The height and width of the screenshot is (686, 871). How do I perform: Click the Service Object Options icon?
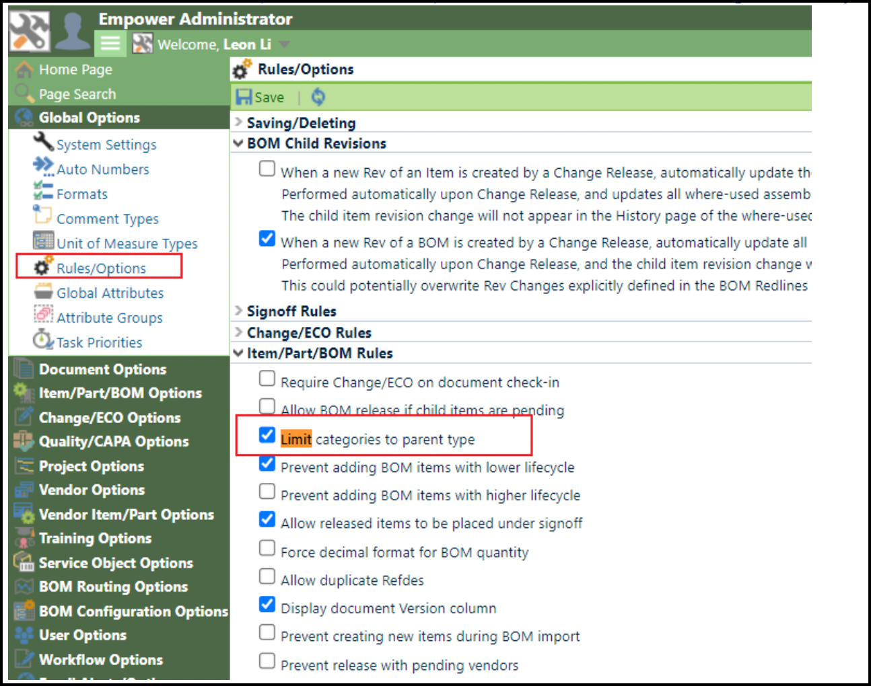pyautogui.click(x=24, y=562)
